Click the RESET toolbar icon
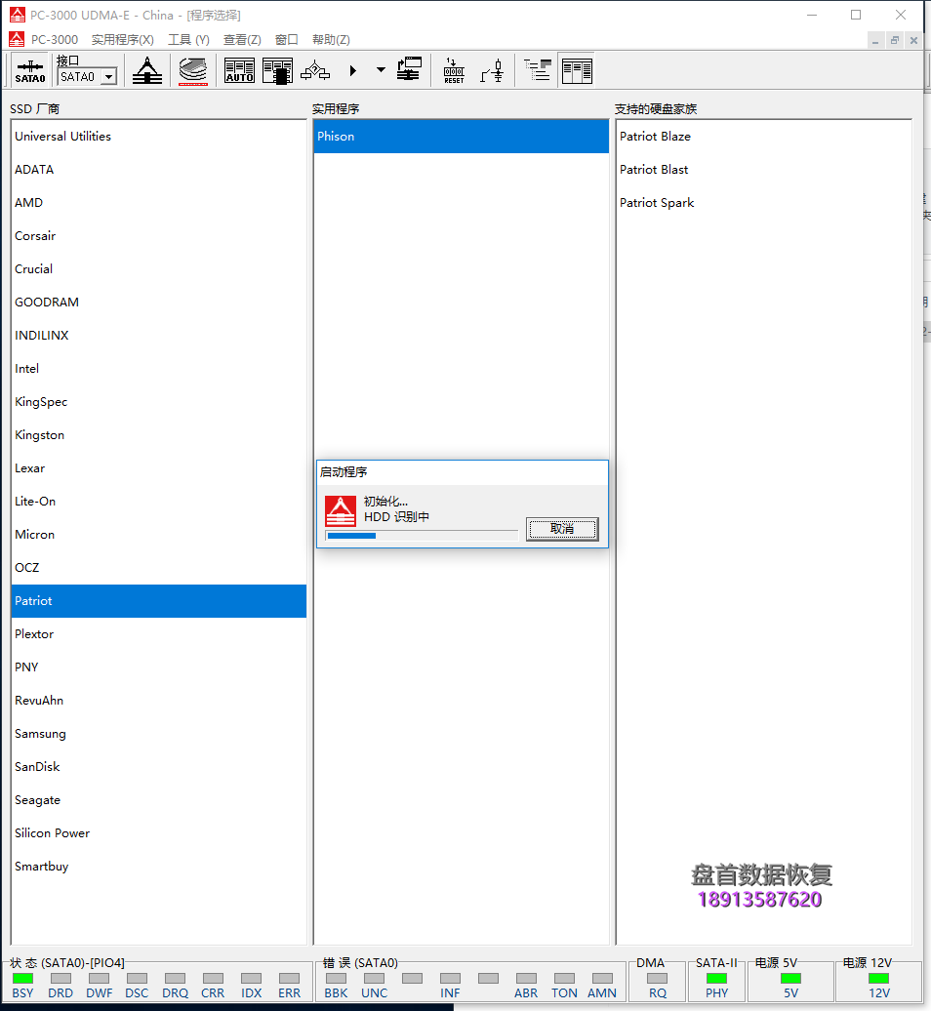931x1011 pixels. point(454,70)
